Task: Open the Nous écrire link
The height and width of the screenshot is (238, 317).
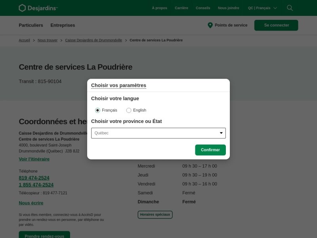Action: coord(31,203)
